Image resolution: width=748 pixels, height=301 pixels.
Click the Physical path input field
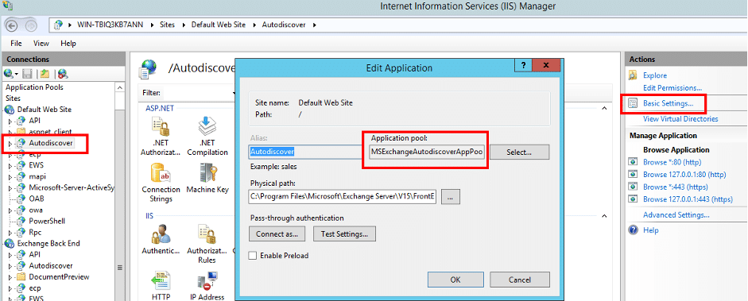343,197
